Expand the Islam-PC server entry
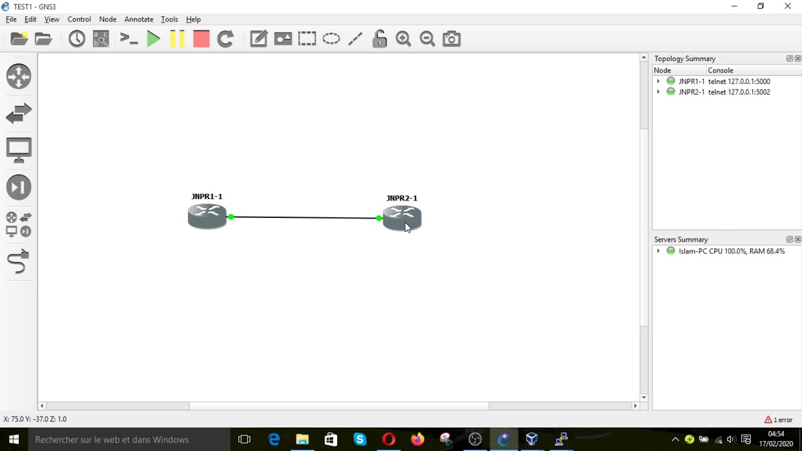802x451 pixels. point(658,251)
